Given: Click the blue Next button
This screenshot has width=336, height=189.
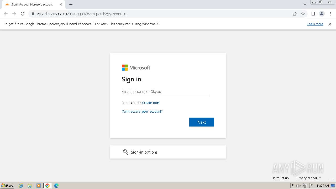Looking at the screenshot, I should pos(202,122).
